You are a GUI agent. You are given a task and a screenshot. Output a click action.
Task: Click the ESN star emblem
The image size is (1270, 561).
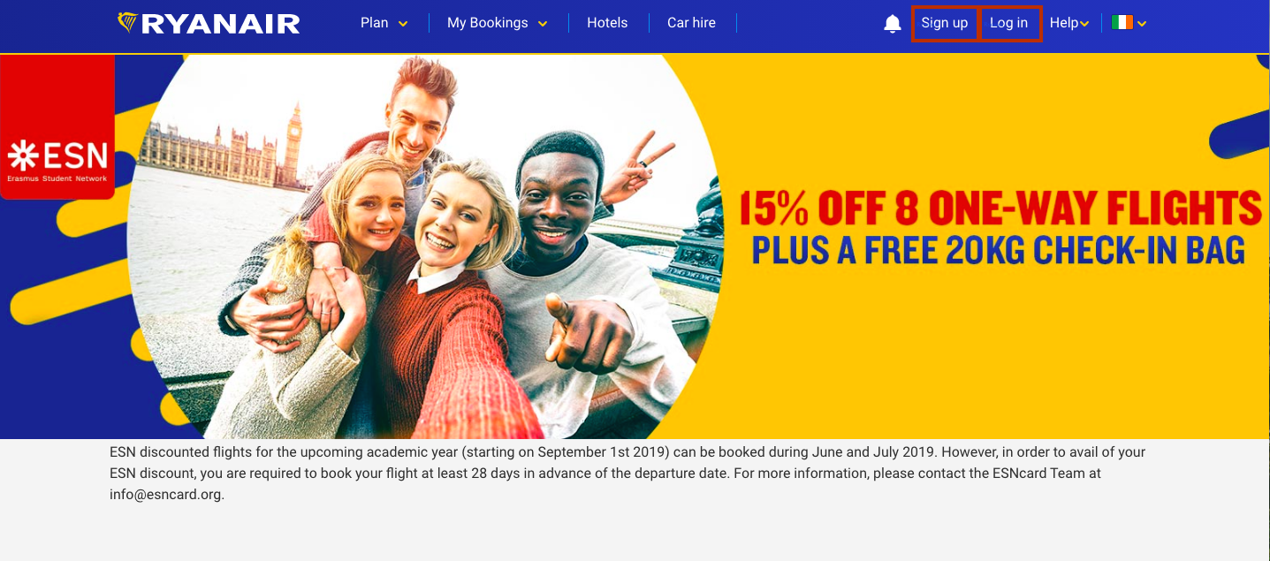[22, 156]
